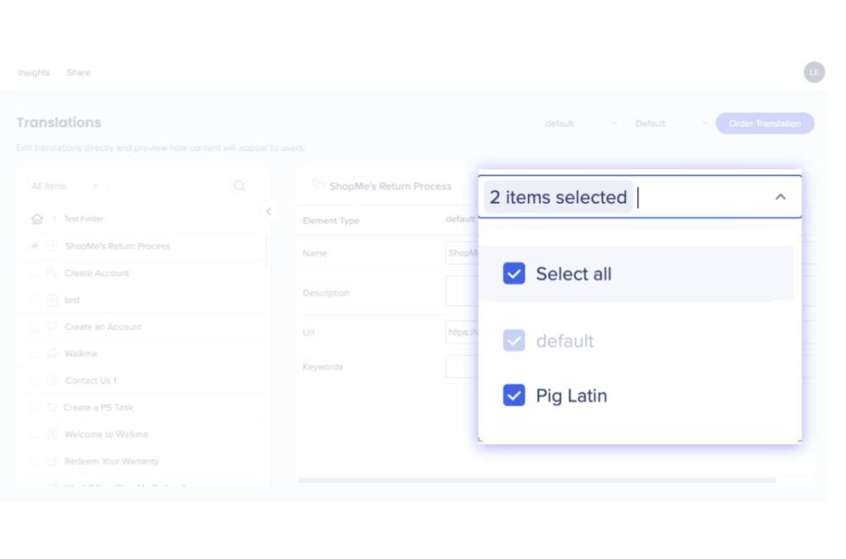Toggle the default language checkbox
This screenshot has width=846, height=559.
tap(514, 341)
